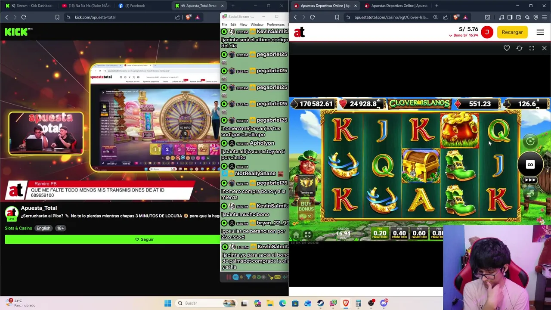Open Preferences menu in Social Stream
Image resolution: width=551 pixels, height=310 pixels.
click(275, 25)
